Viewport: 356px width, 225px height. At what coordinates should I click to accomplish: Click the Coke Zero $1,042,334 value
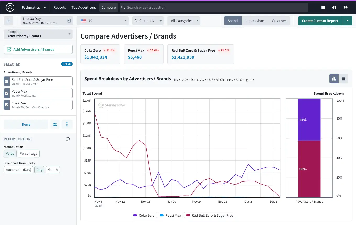96,57
